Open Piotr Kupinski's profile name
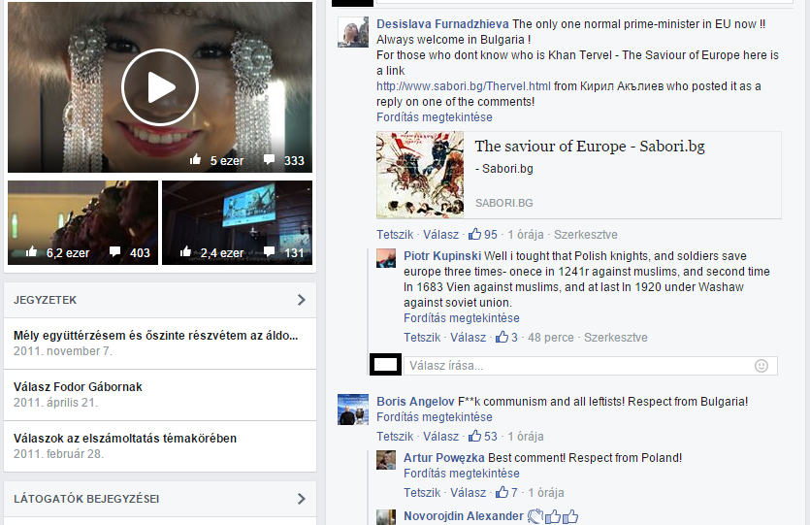810x525 pixels. click(x=442, y=256)
